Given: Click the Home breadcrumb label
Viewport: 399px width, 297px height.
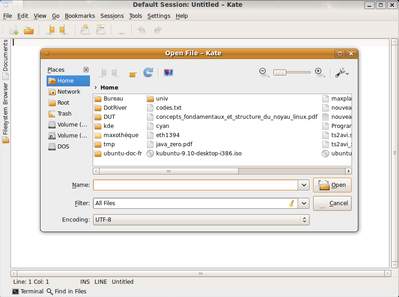Looking at the screenshot, I should click(x=110, y=88).
